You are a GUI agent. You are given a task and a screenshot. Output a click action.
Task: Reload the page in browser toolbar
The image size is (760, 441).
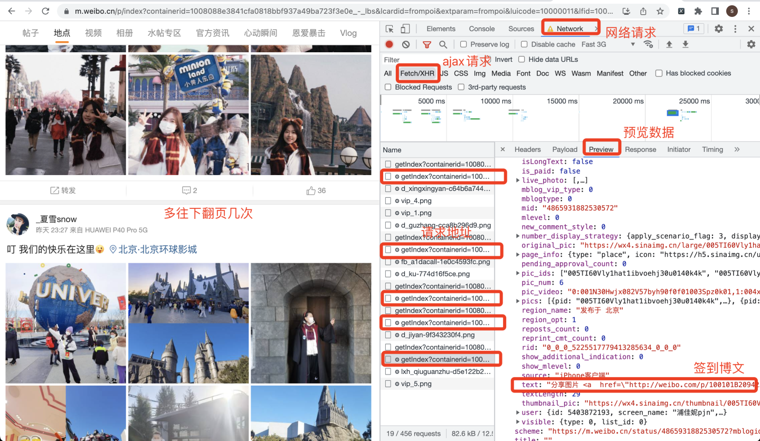[x=45, y=11]
